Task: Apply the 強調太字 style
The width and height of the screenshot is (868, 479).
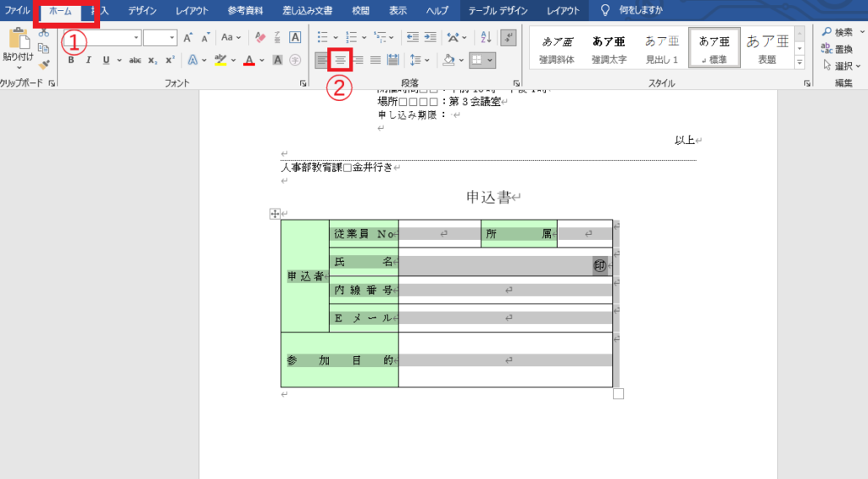Action: tap(609, 48)
